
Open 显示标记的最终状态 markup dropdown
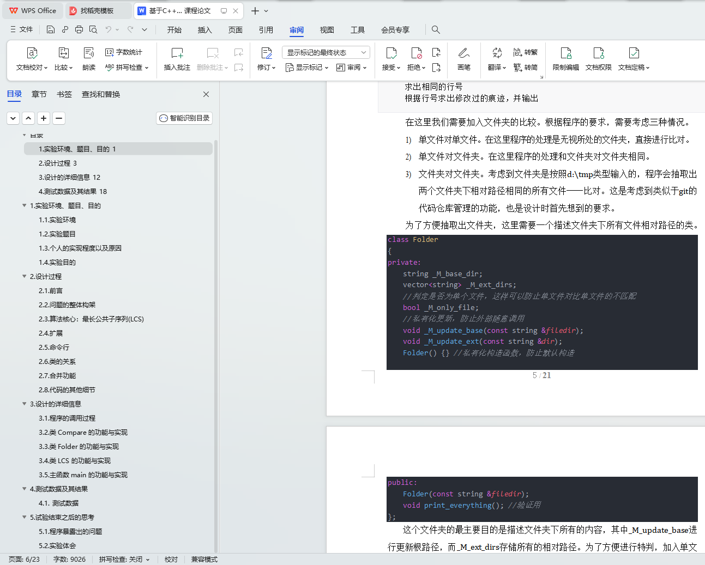326,52
